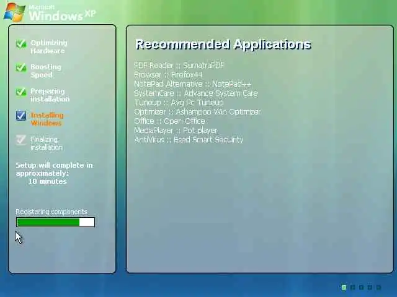Click the MediaPlayer :: Pot player line

[x=176, y=131]
